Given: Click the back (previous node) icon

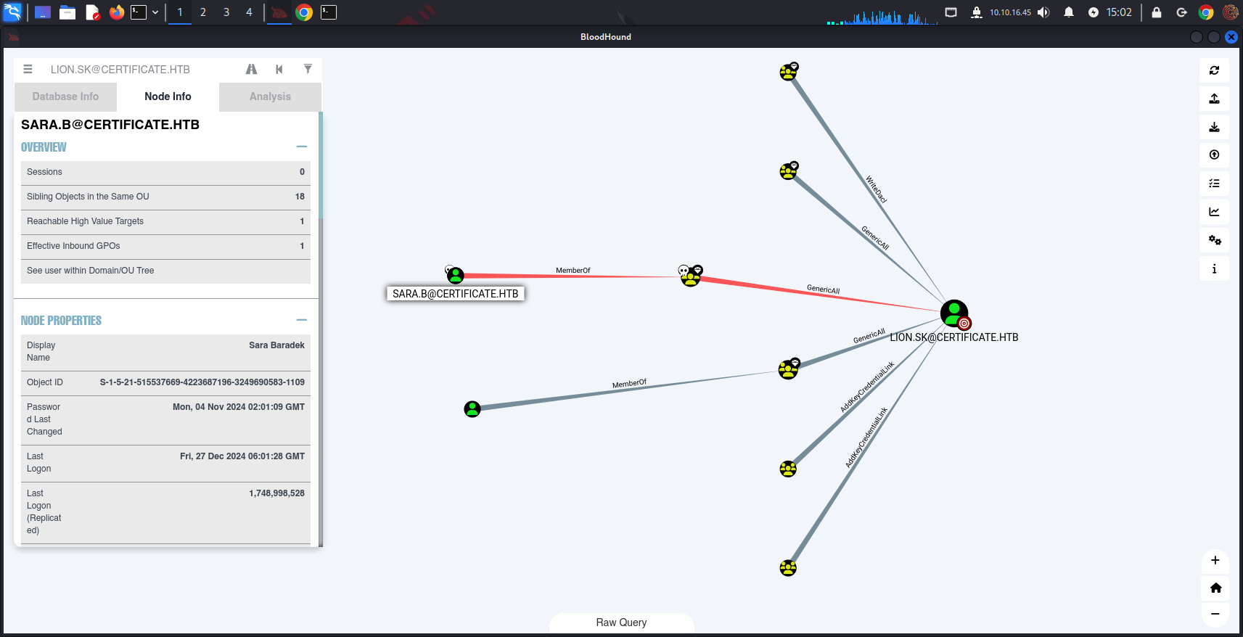Looking at the screenshot, I should (279, 70).
